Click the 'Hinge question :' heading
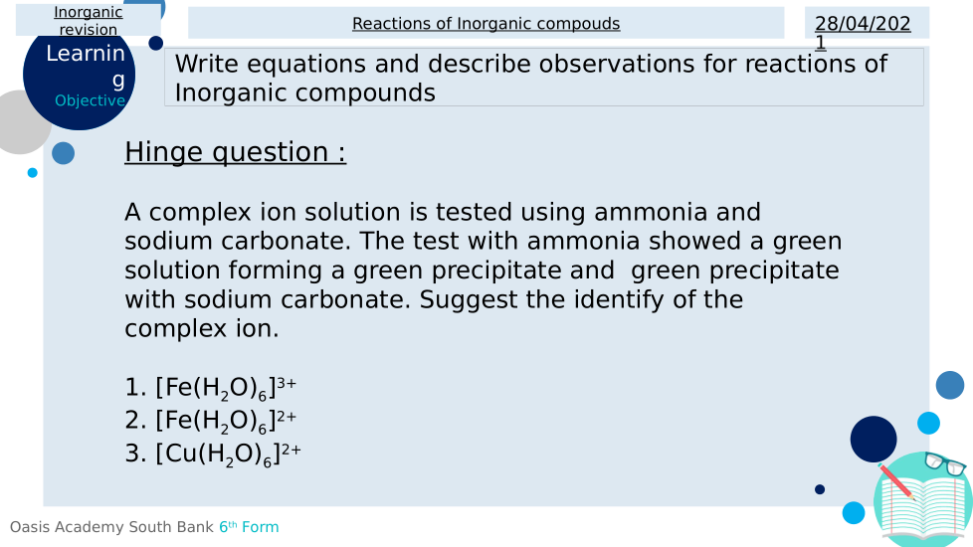 coord(235,152)
